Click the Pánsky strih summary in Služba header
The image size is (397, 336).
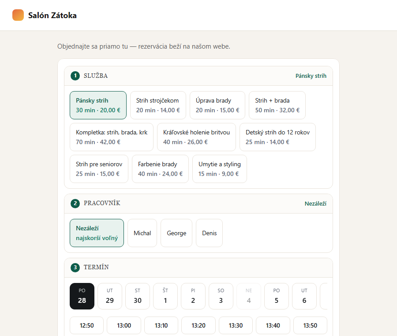click(x=311, y=76)
